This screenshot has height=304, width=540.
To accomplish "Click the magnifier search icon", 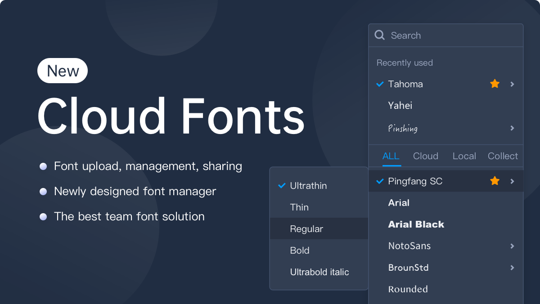I will 380,36.
